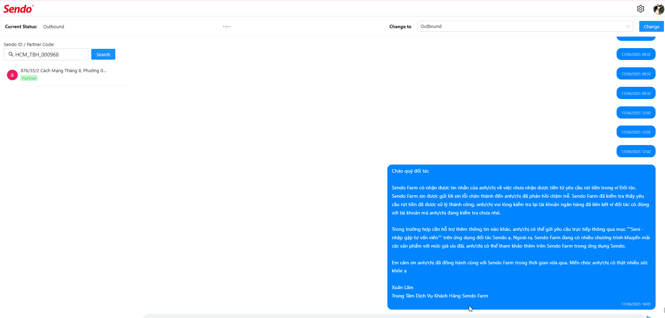This screenshot has height=318, width=665.
Task: Click the --:-- timer display
Action: (227, 26)
